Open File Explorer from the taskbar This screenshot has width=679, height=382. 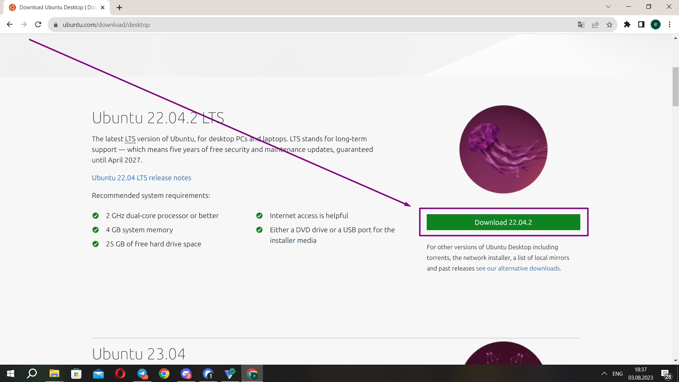(54, 374)
